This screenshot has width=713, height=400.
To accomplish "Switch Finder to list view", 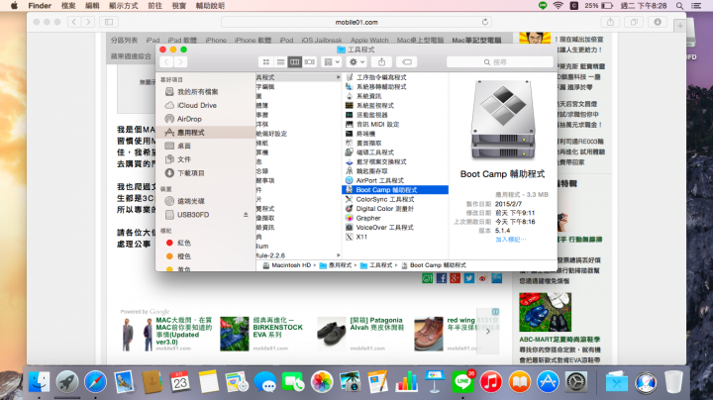I will coord(280,61).
